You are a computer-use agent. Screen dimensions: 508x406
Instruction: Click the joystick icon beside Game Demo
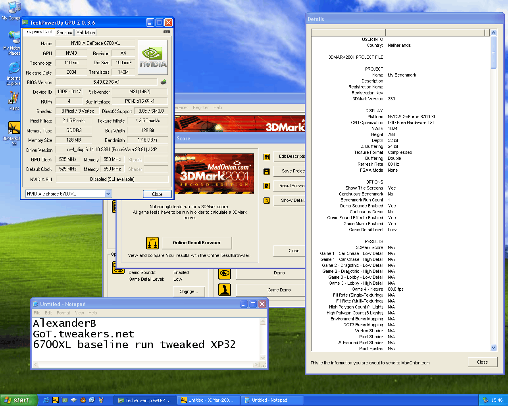coord(225,290)
